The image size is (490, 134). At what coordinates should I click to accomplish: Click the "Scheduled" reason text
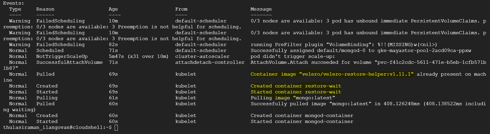(x=50, y=50)
